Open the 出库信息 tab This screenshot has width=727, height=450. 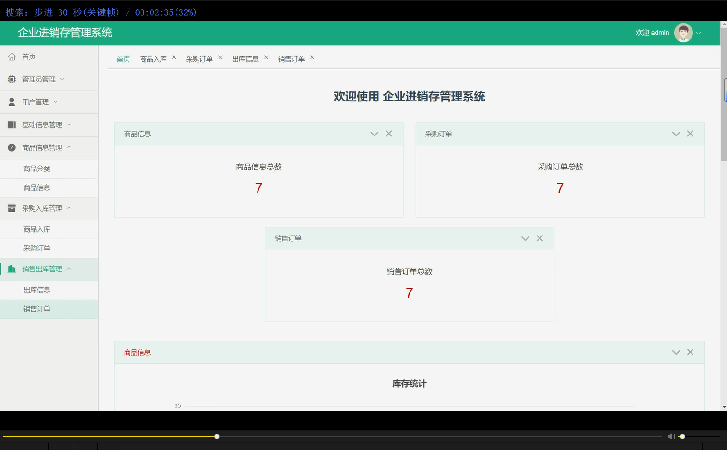[x=246, y=58]
